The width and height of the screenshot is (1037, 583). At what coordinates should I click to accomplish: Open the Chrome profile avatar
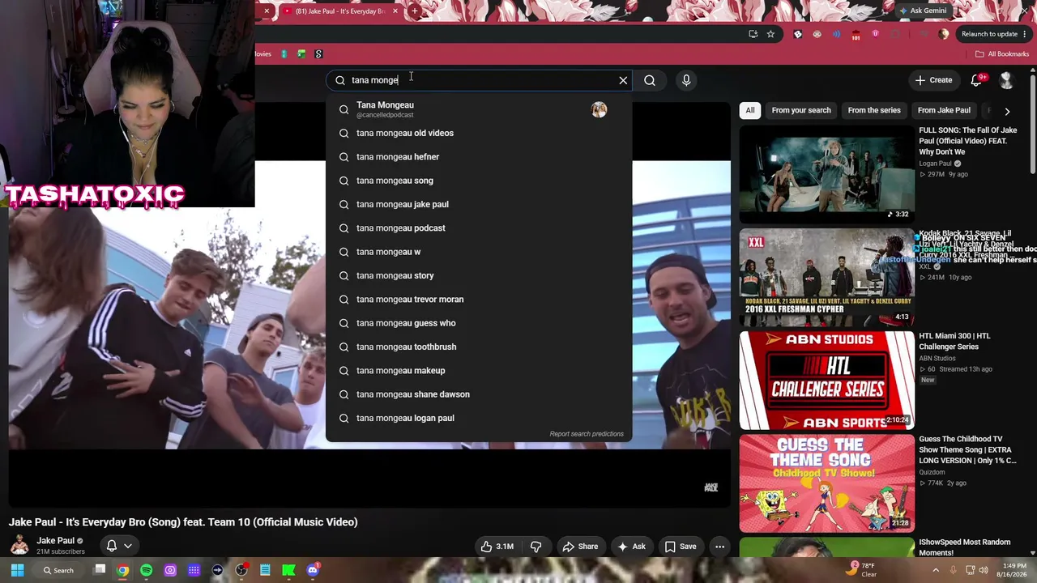tap(943, 34)
